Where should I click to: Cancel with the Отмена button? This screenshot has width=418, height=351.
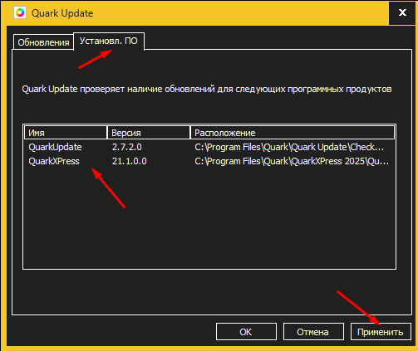[313, 332]
